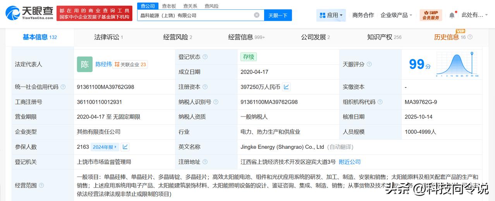Viewport: 495px width, 201px height.
Task: Click the 99分 score value
Action: [x=420, y=64]
